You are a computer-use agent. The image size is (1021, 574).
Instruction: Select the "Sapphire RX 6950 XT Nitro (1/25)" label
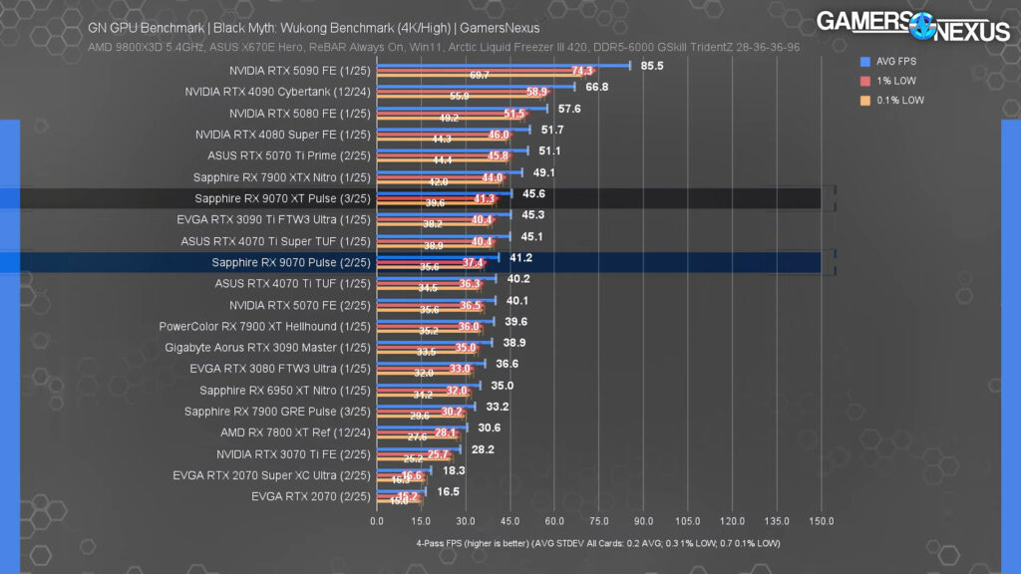(284, 391)
